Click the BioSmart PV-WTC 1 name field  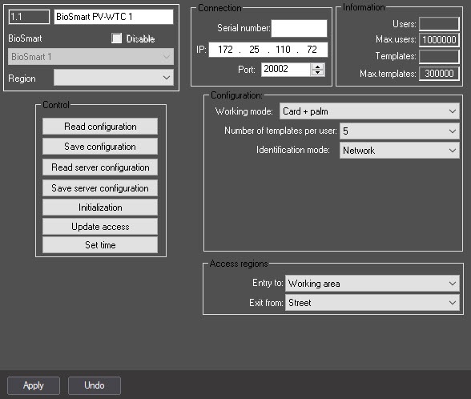(114, 17)
